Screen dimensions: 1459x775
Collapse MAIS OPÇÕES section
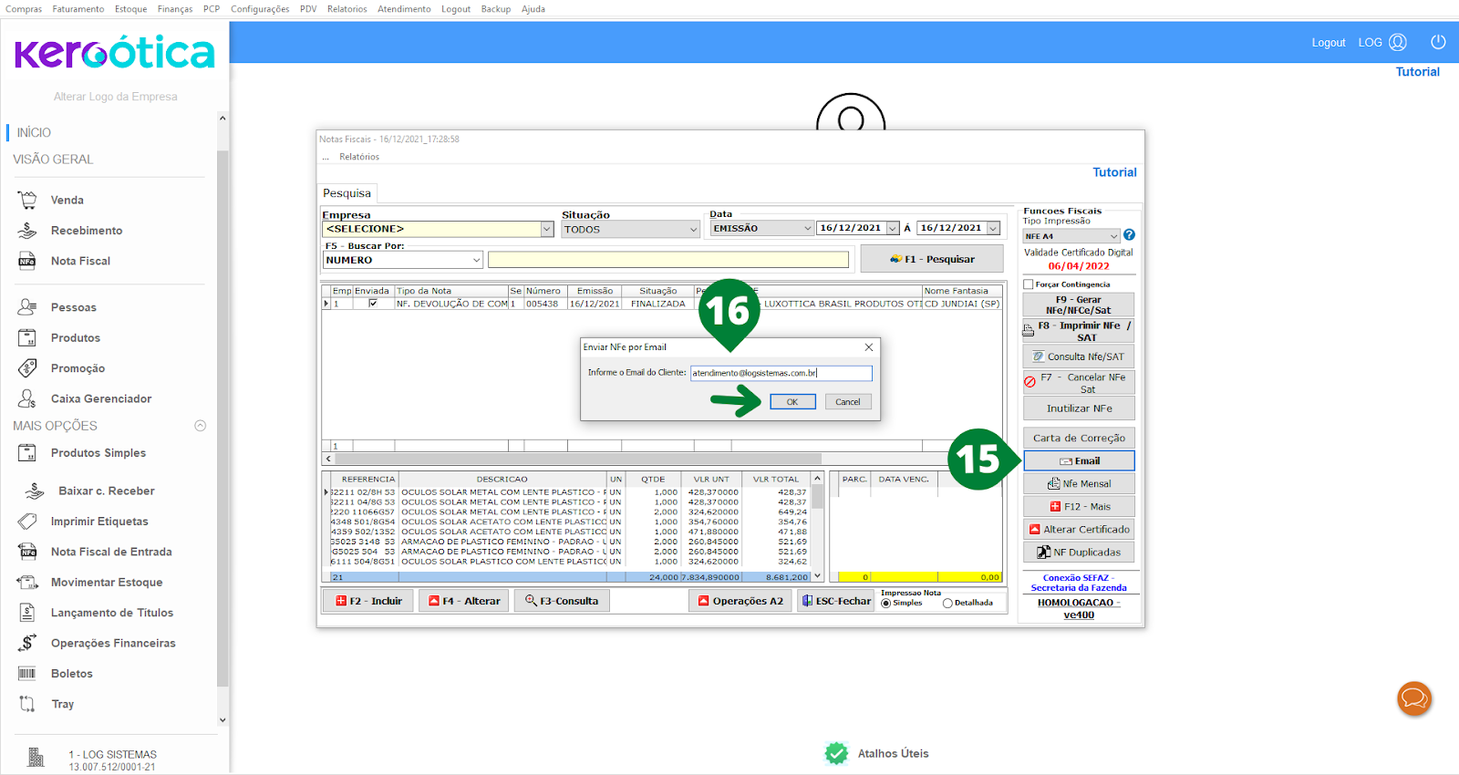click(x=201, y=426)
